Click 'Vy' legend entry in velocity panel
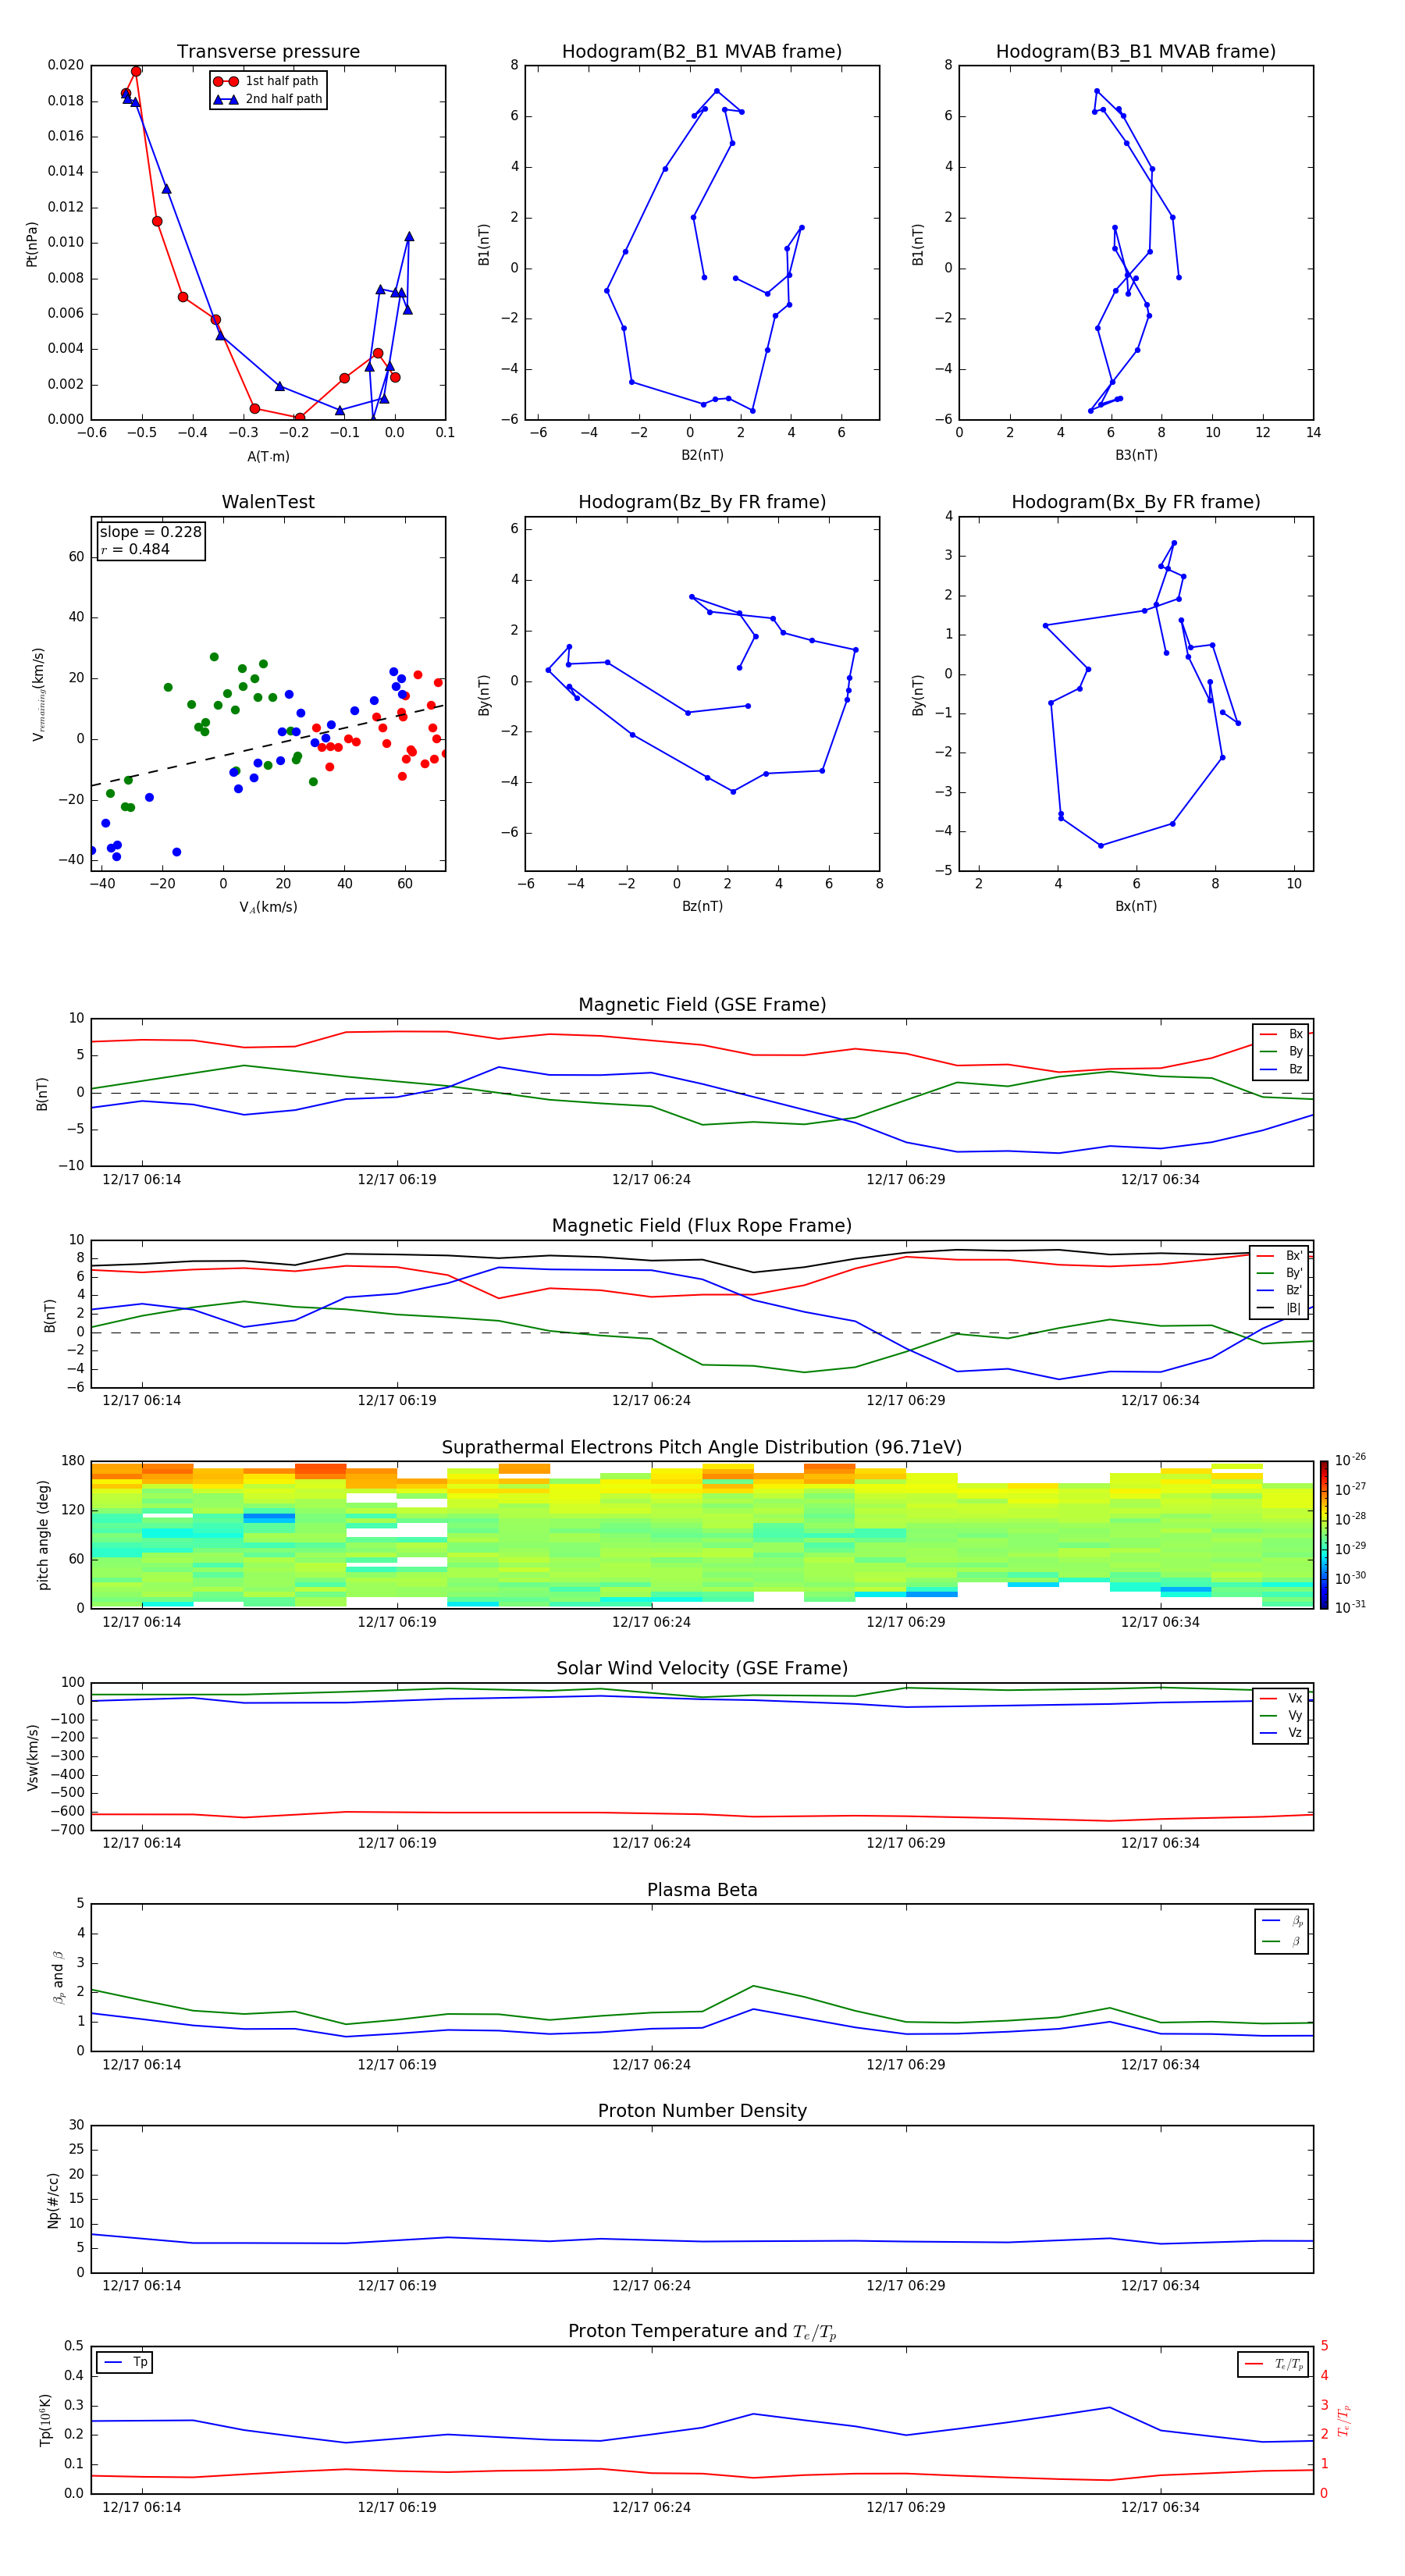Screen dimensions: 1405x2576 (1281, 1715)
